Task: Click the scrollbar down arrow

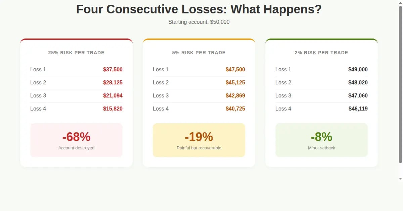Action: [400, 179]
